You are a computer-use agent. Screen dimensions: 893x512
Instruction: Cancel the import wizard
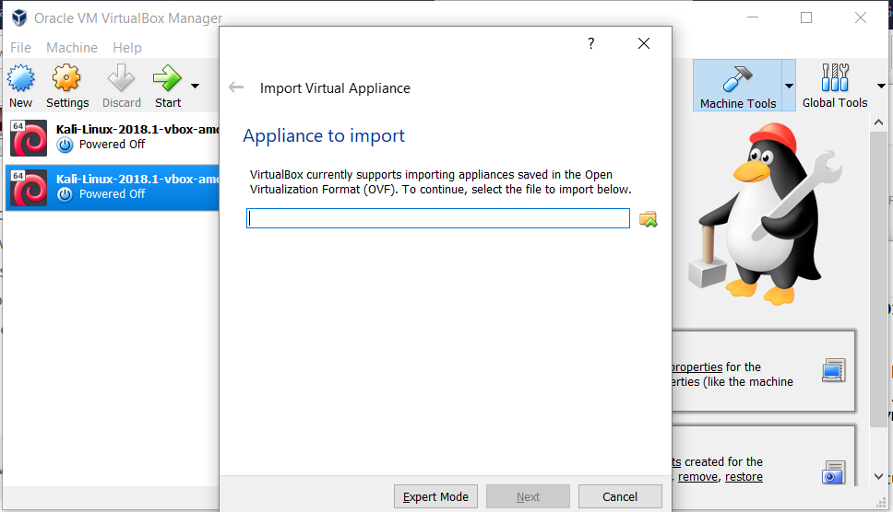tap(620, 496)
